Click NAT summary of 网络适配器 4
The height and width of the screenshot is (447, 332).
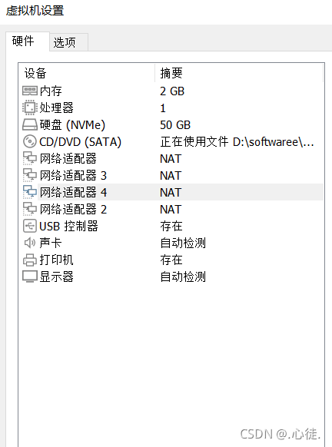coord(171,193)
